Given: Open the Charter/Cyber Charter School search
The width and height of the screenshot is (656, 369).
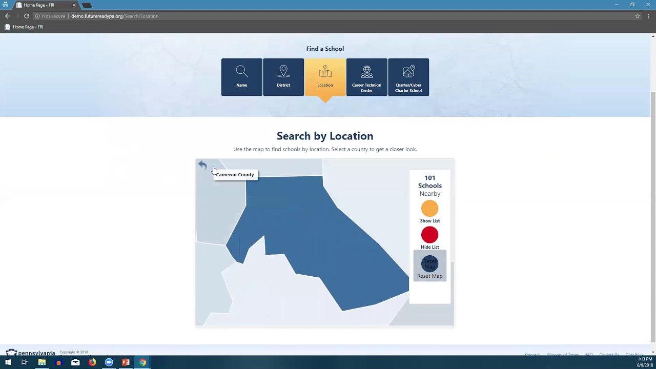Looking at the screenshot, I should click(x=408, y=77).
